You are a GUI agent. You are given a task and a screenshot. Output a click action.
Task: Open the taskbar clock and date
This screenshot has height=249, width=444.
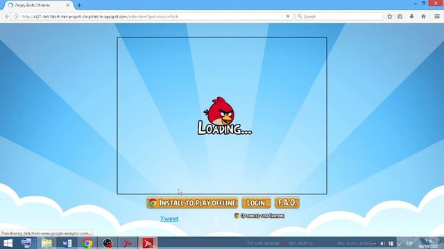[x=429, y=243]
